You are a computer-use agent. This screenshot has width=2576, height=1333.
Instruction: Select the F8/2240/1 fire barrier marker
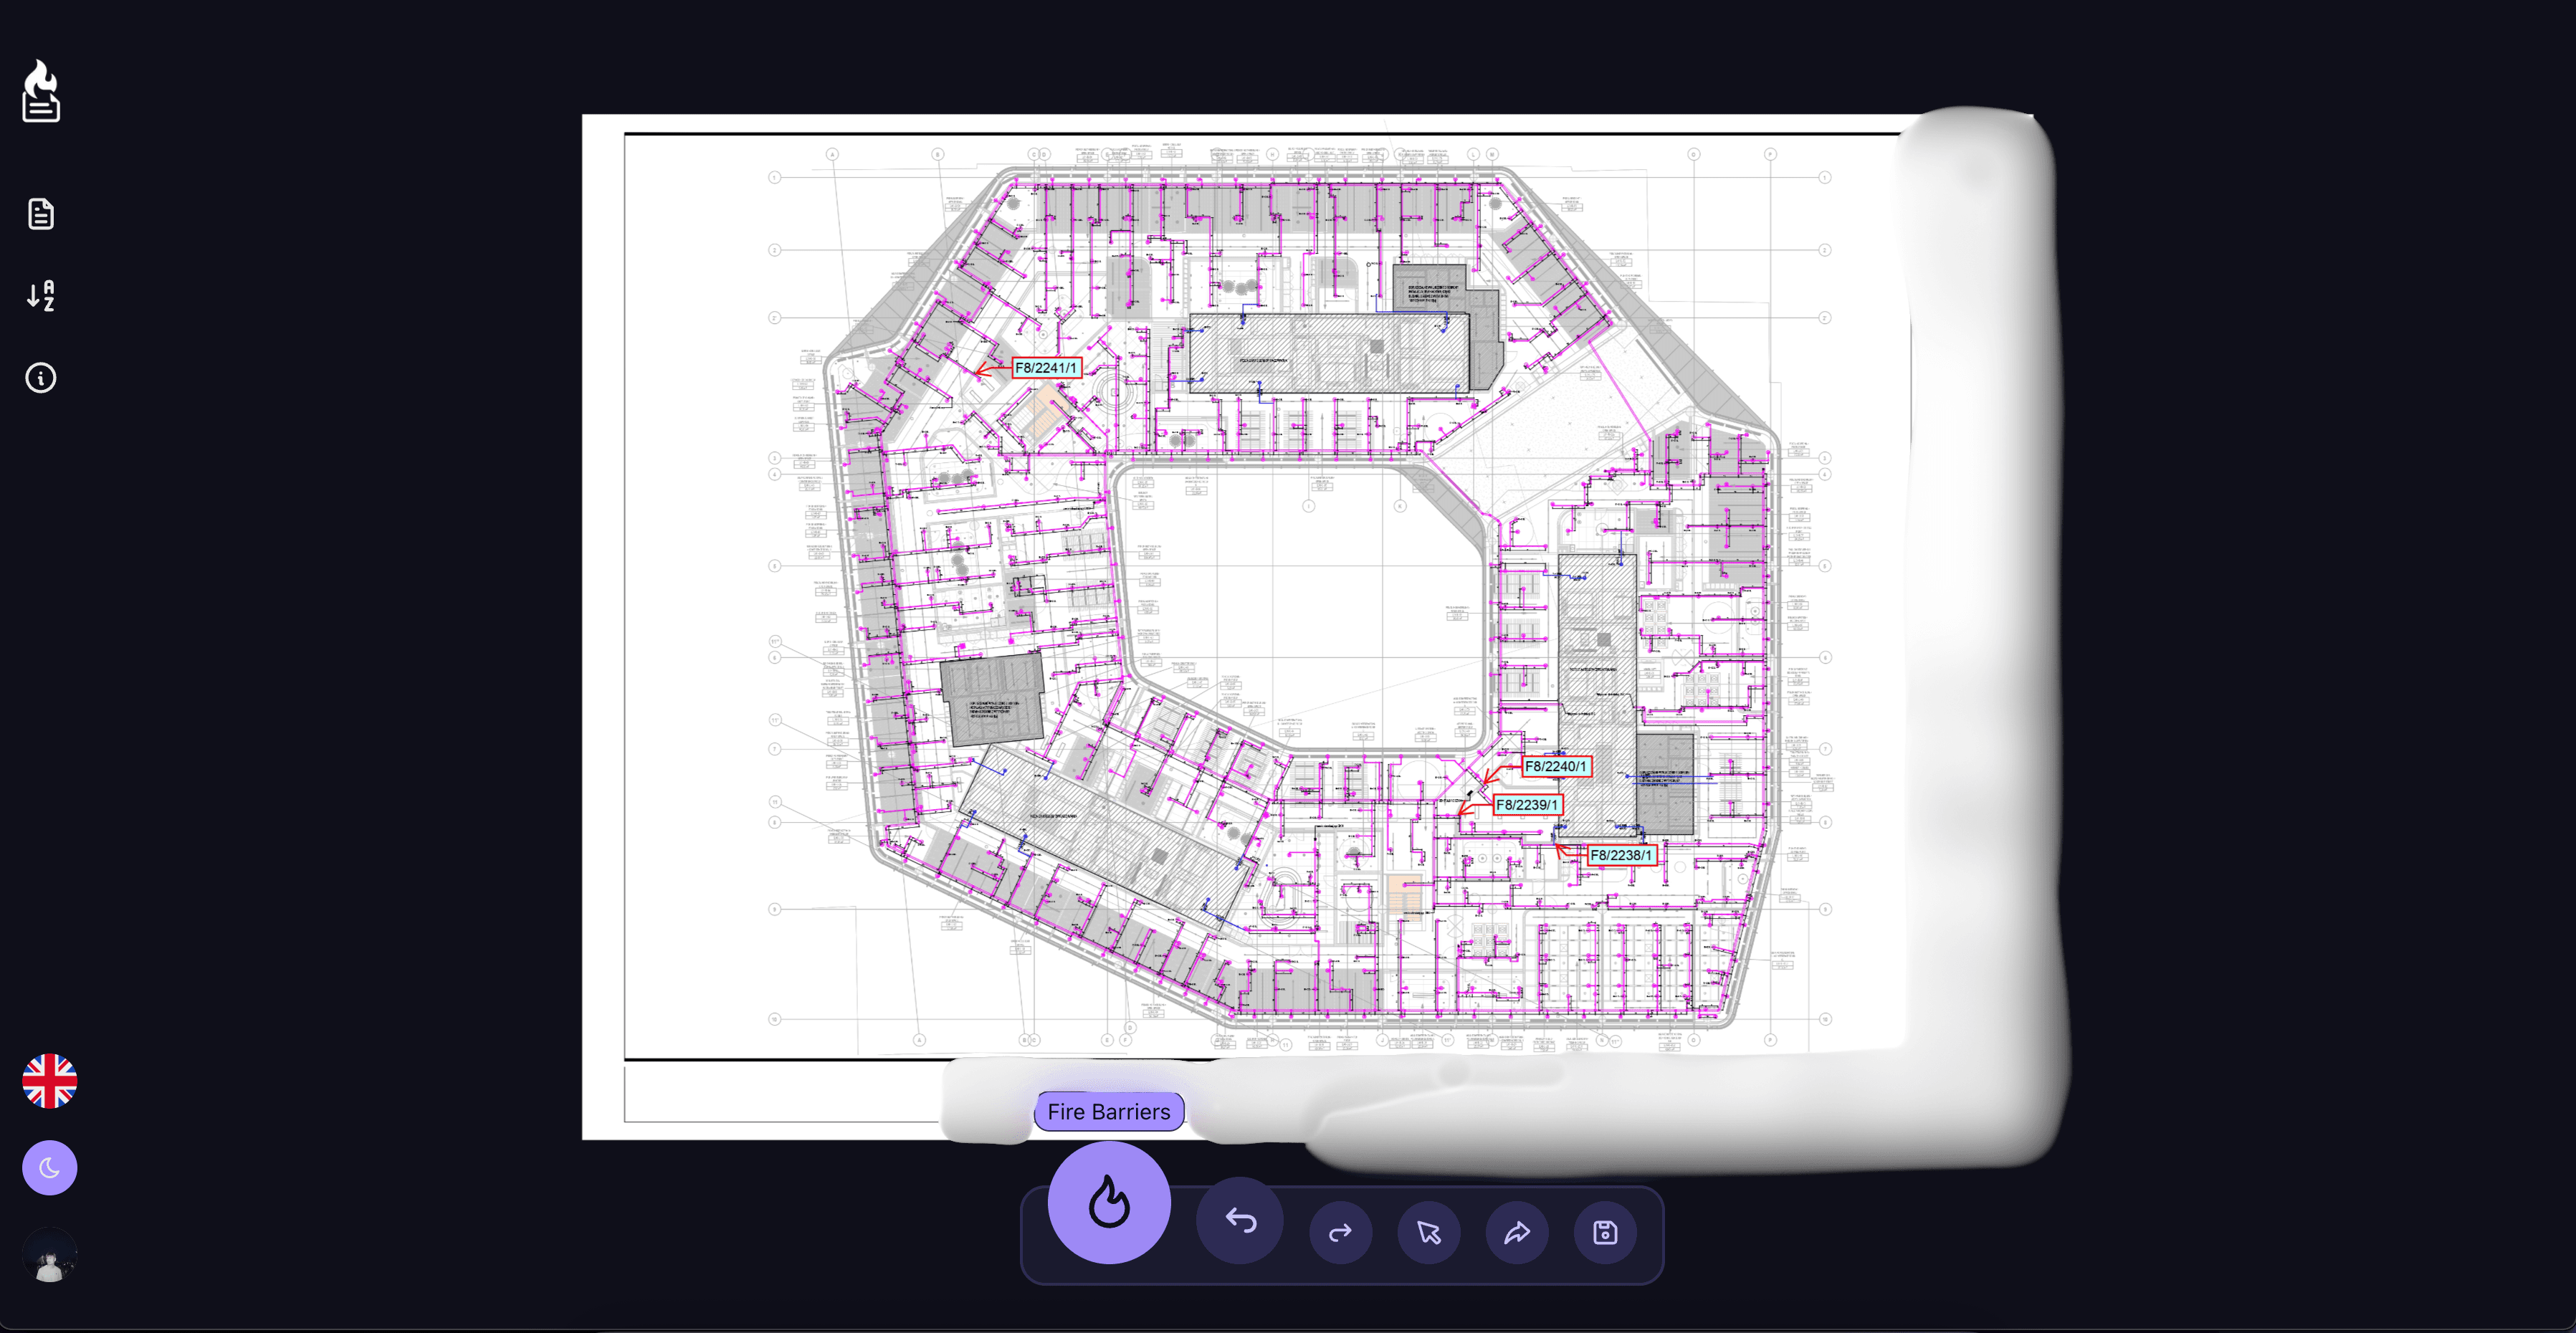pos(1555,767)
